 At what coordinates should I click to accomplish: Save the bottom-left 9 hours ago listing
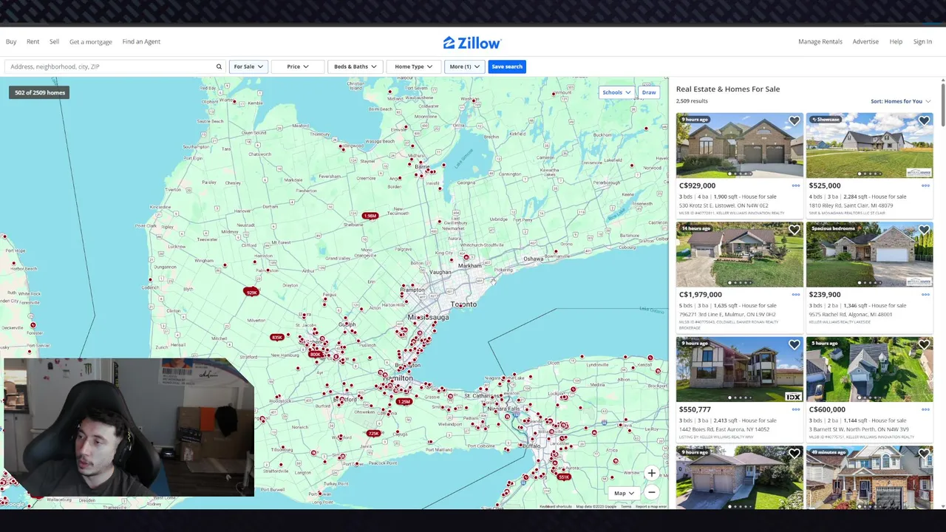tap(794, 454)
